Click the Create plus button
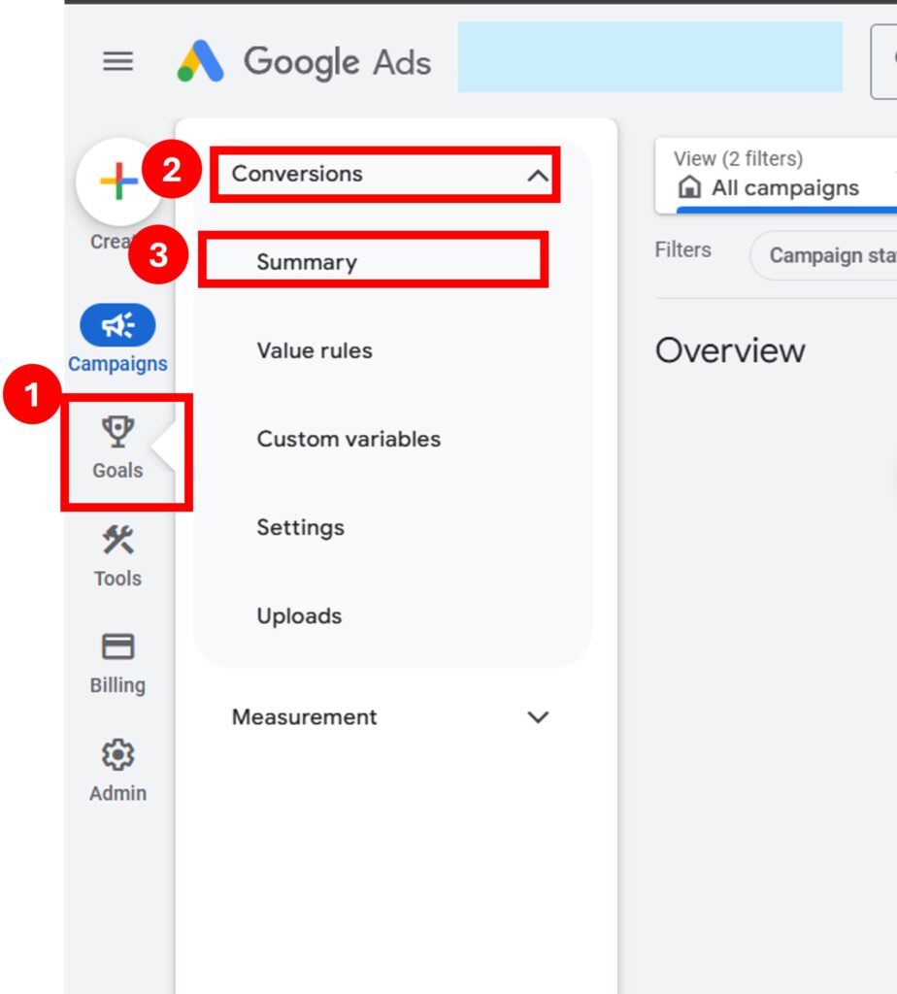 [x=119, y=182]
